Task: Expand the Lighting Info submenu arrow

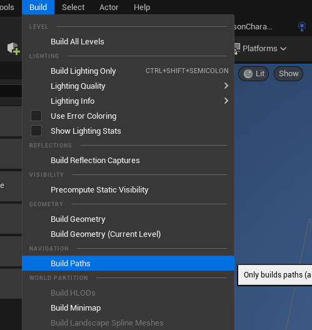Action: tap(226, 101)
